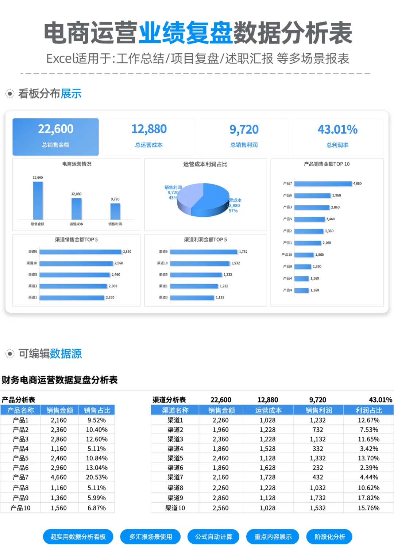Select the 产品1 row name cell
Viewport: 394px width, 559px height.
pos(20,420)
